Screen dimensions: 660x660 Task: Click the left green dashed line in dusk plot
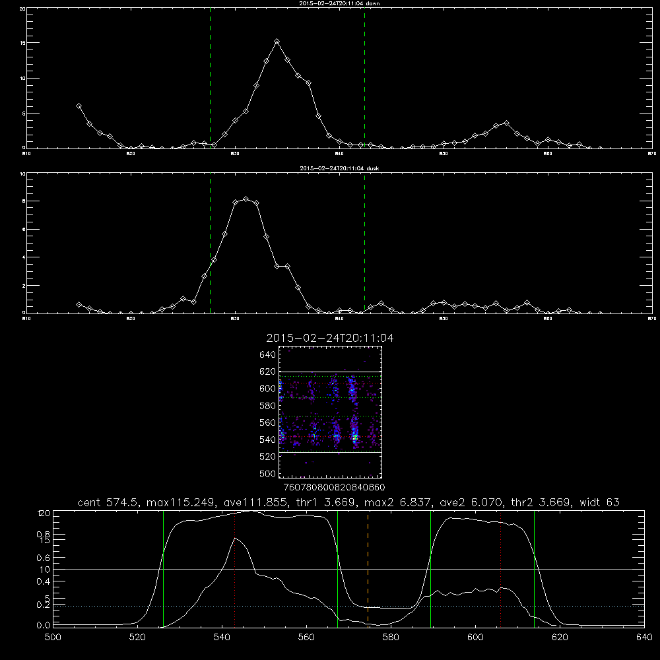click(210, 243)
